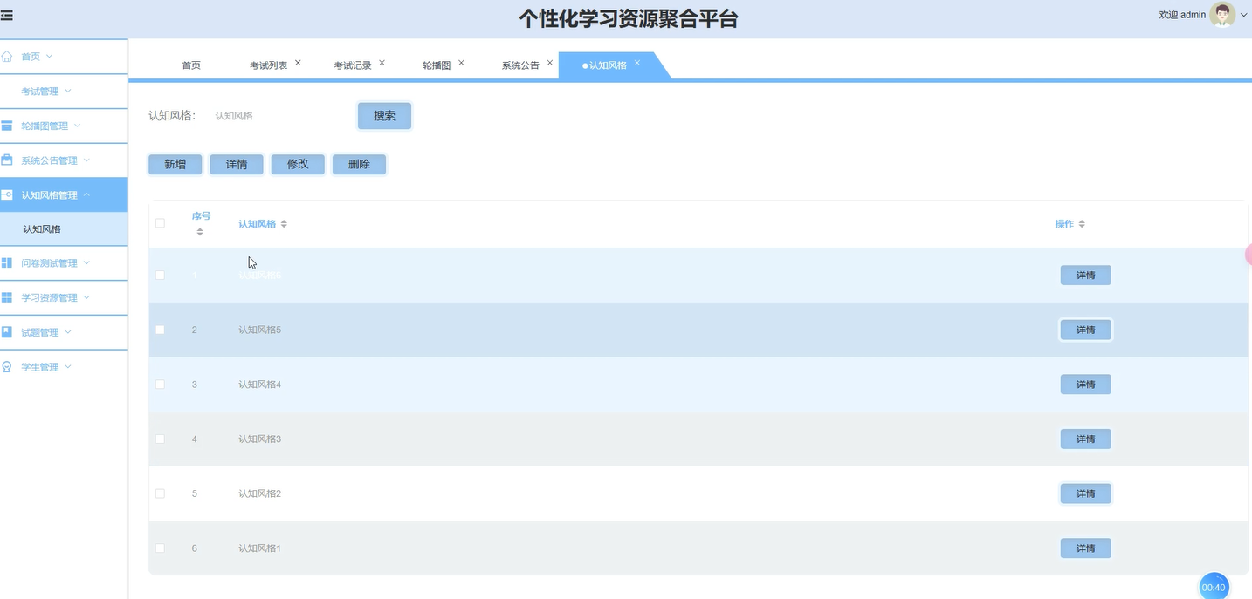The image size is (1252, 599).
Task: Check the row 认知风格1 checkbox
Action: pos(160,548)
